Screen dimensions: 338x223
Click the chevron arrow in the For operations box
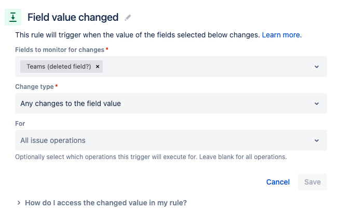(x=317, y=140)
